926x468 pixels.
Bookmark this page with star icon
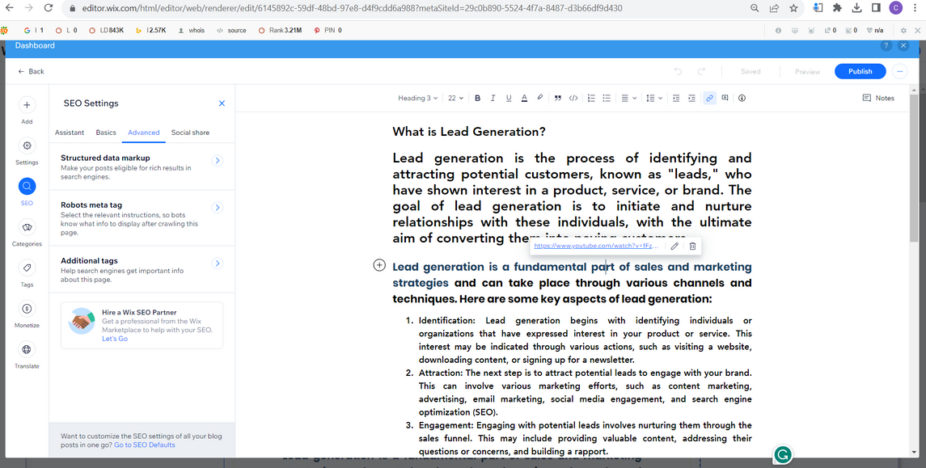click(793, 8)
